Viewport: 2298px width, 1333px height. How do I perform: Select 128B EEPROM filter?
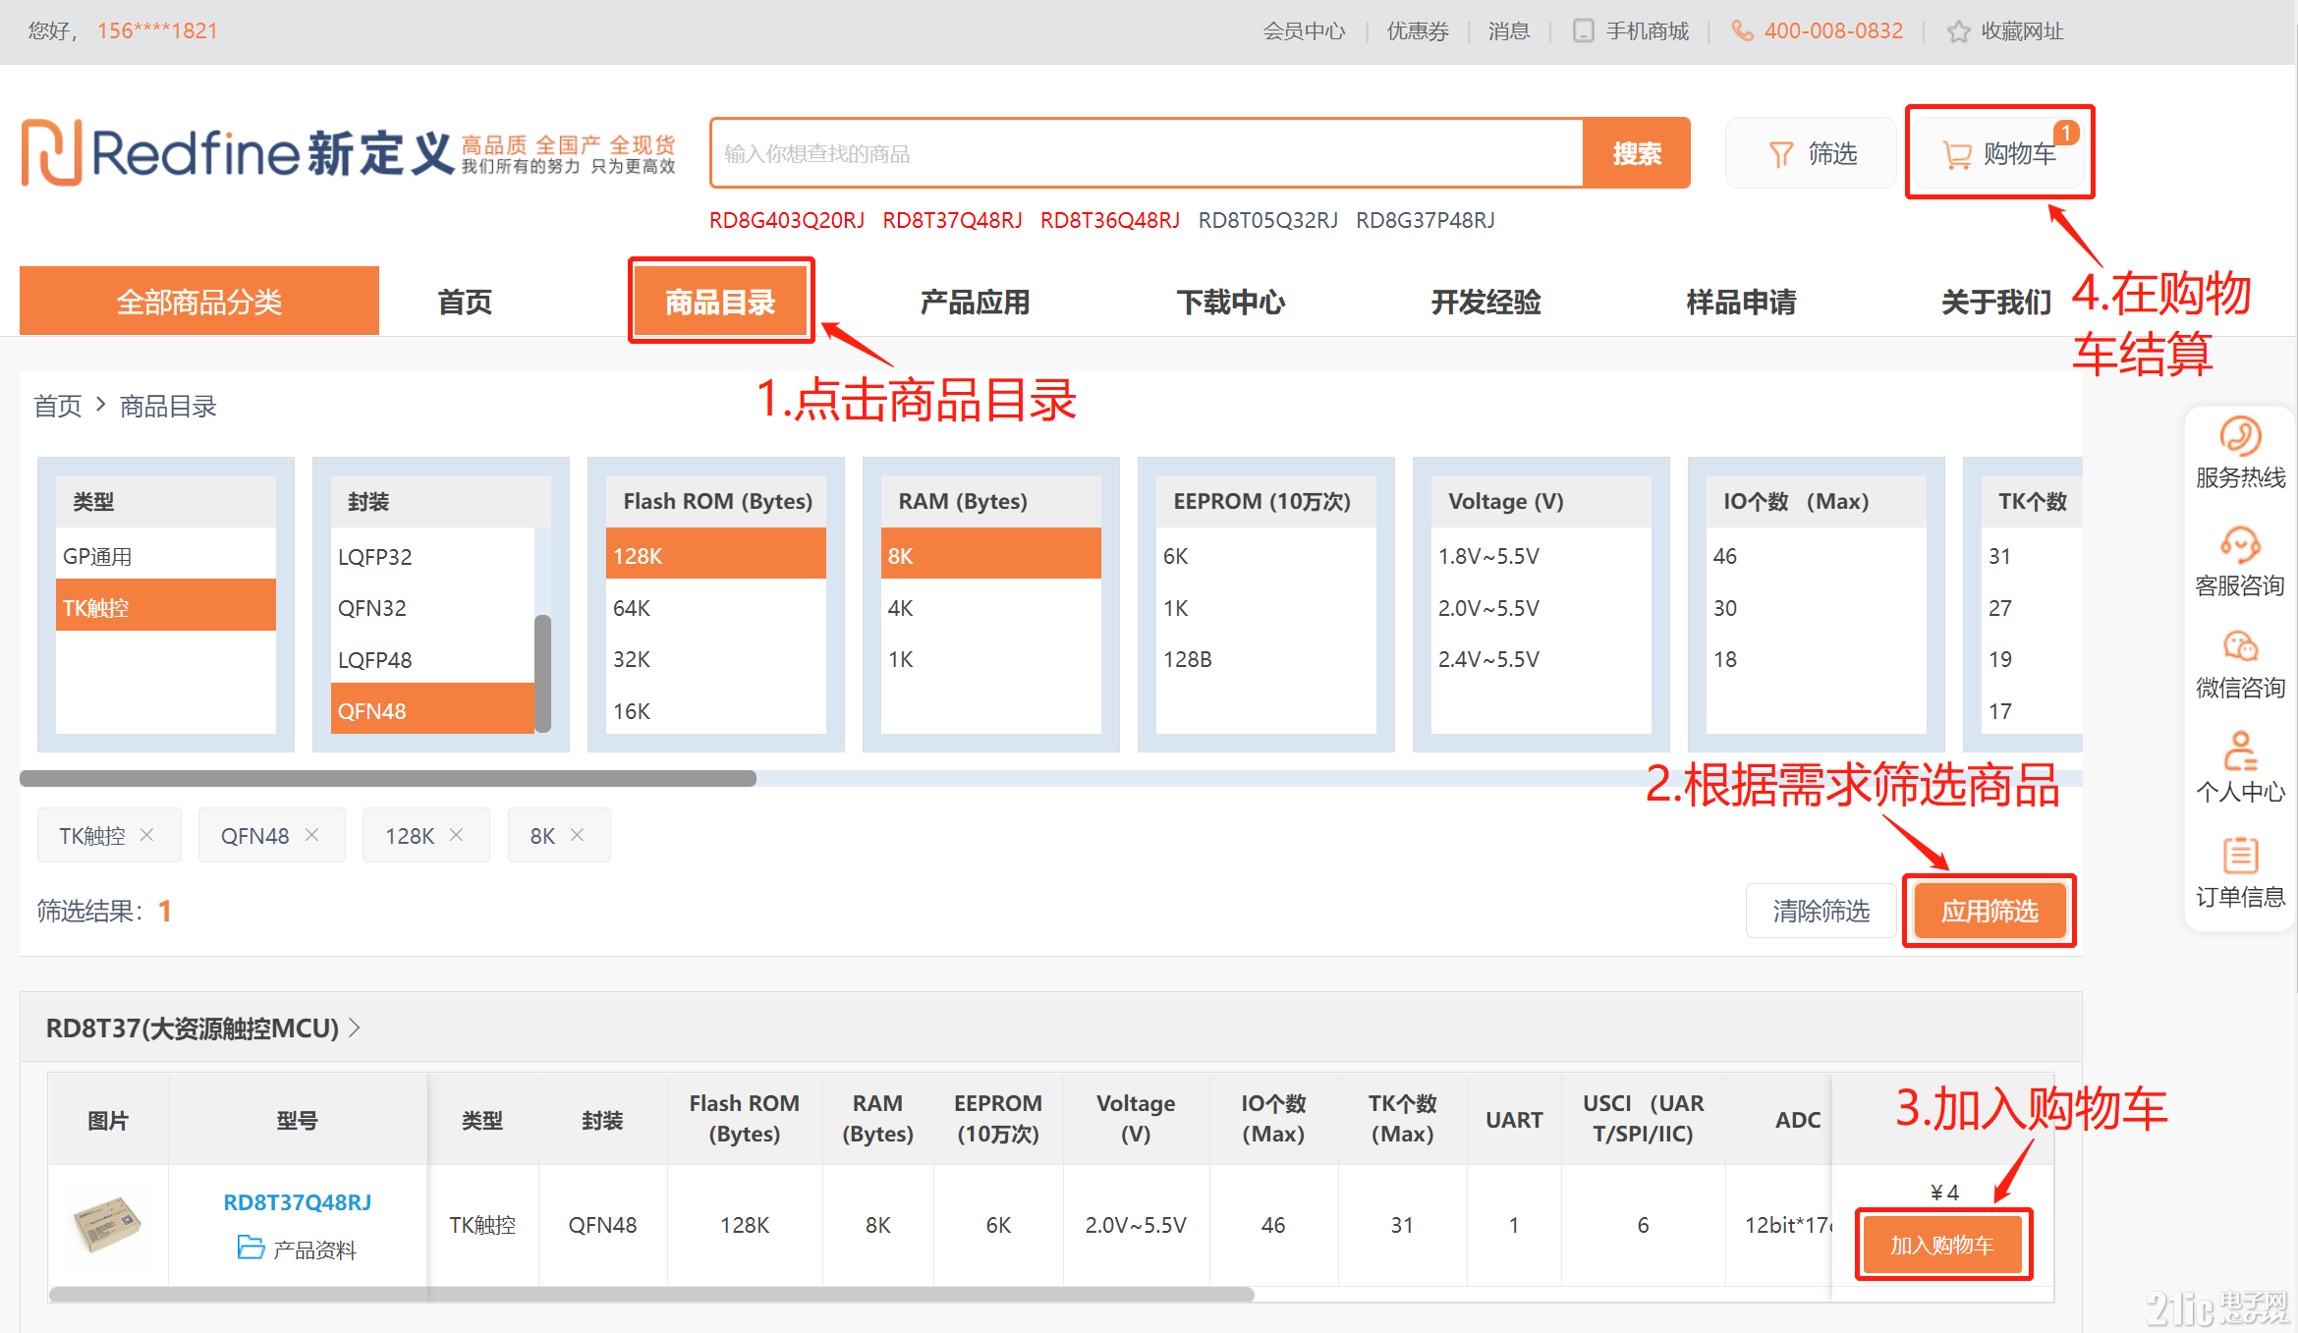1266,659
